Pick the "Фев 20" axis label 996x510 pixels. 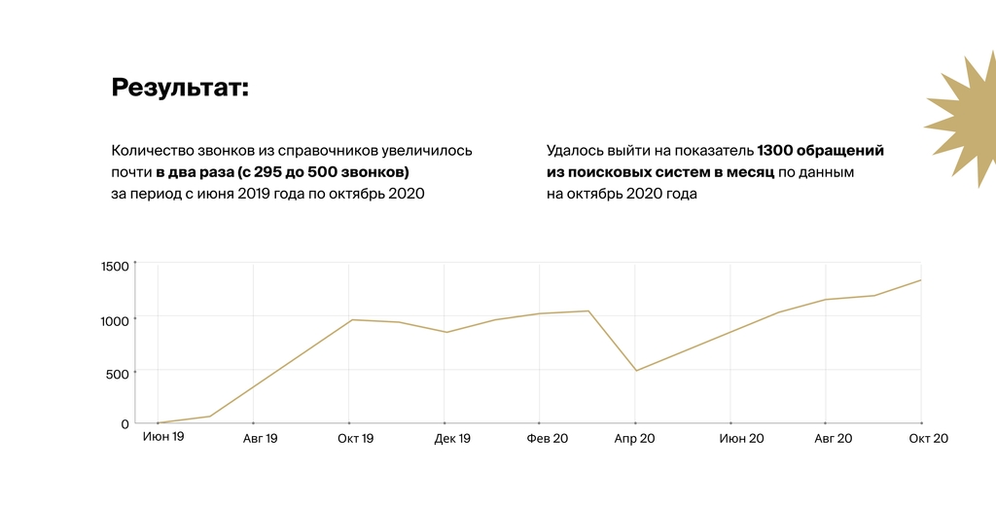pyautogui.click(x=548, y=439)
